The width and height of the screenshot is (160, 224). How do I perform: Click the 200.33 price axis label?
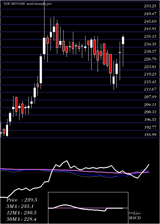pos(150,112)
